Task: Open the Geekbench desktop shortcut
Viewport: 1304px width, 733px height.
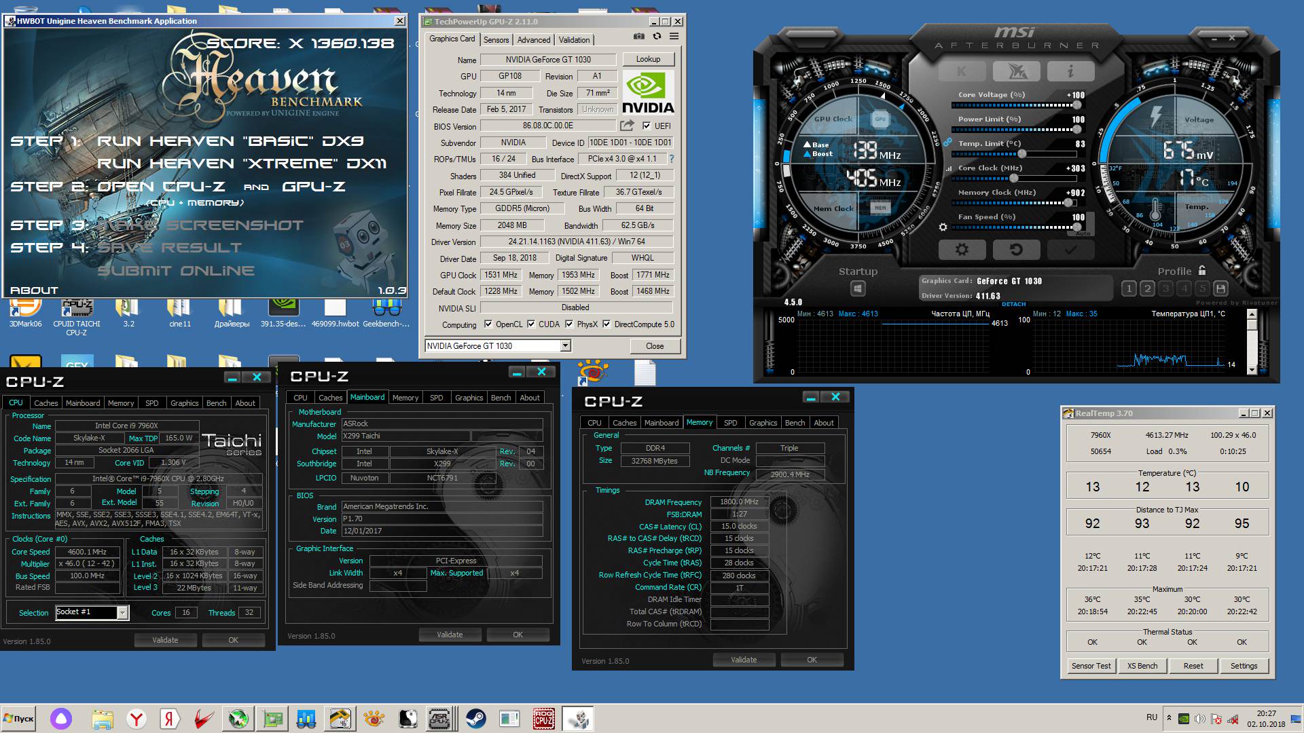Action: [386, 314]
